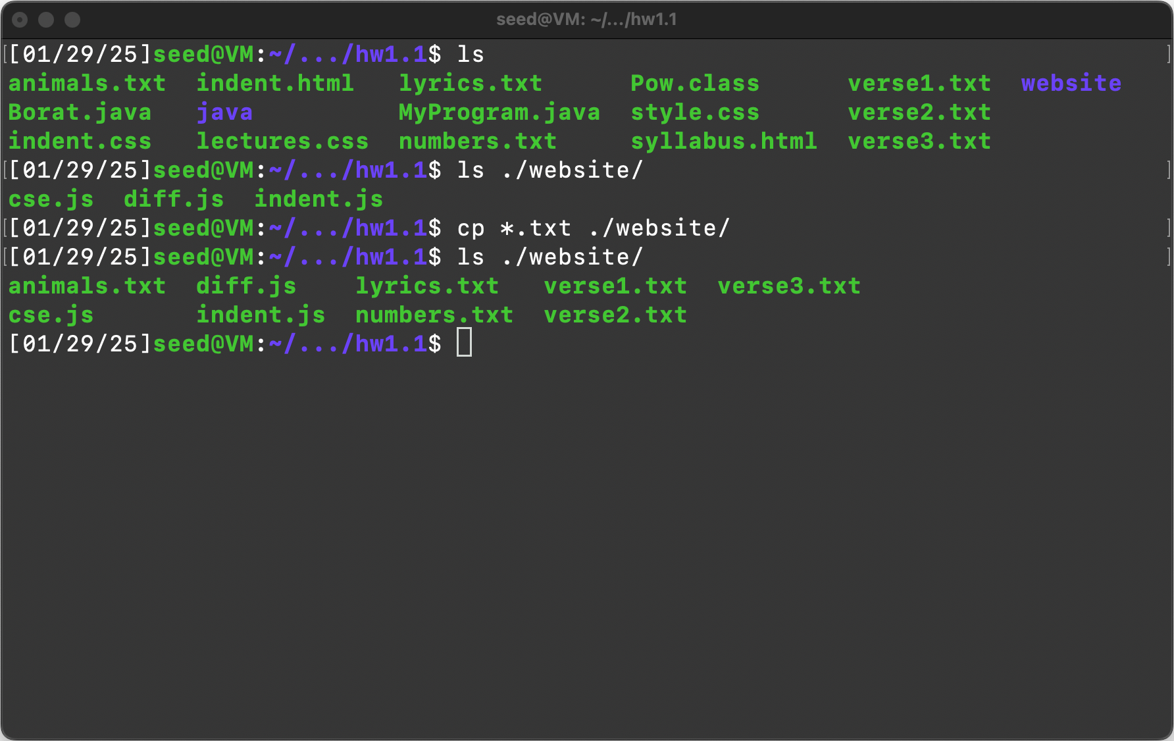1174x741 pixels.
Task: Click the style.css file name
Action: [x=694, y=113]
